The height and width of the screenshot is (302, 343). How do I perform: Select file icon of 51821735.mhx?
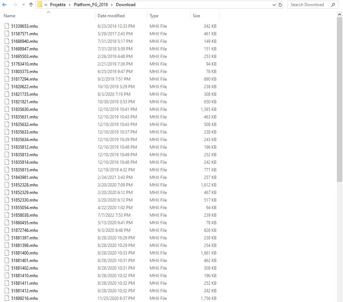7,94
